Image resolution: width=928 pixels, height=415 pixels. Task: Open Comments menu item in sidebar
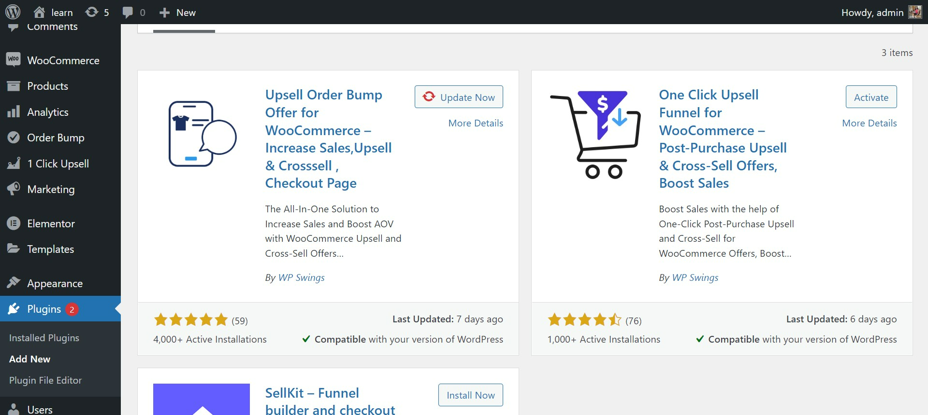coord(52,27)
